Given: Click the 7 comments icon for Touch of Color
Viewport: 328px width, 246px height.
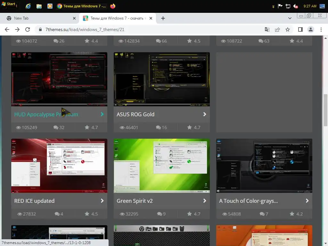Looking at the screenshot, I should pyautogui.click(x=262, y=214).
